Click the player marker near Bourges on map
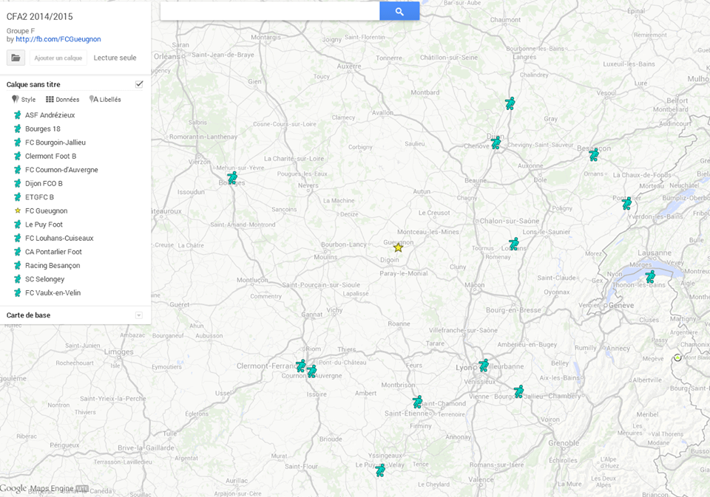710x497 pixels. point(232,178)
